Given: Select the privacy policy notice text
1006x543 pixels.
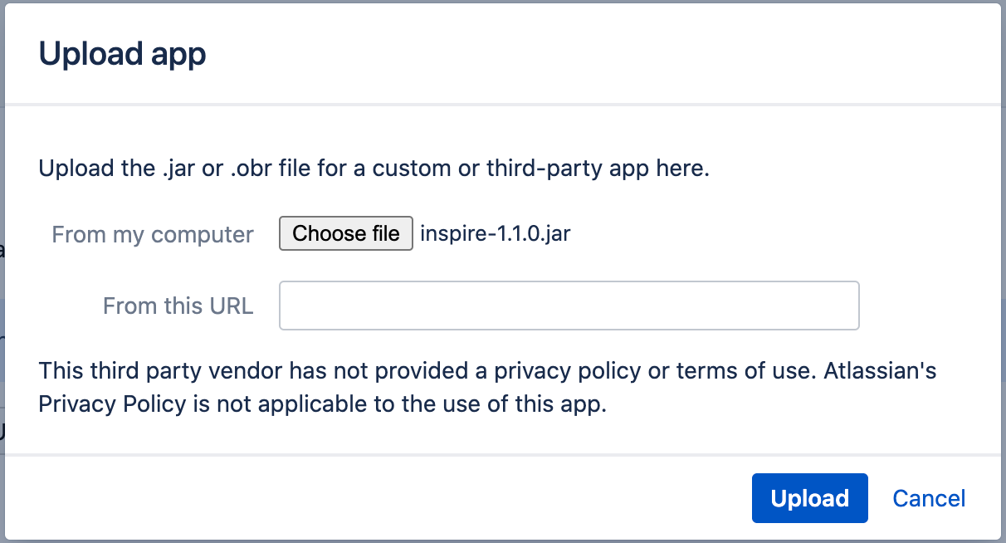Looking at the screenshot, I should click(487, 387).
